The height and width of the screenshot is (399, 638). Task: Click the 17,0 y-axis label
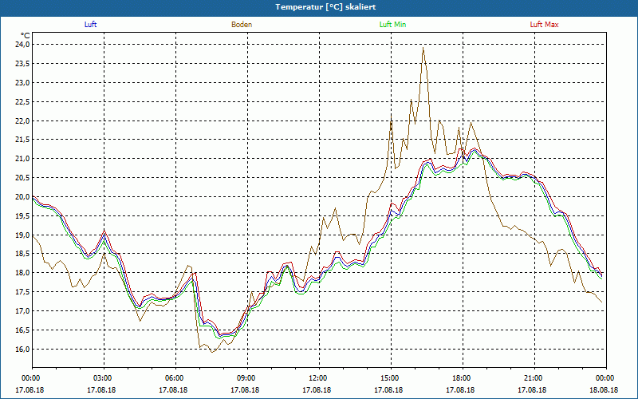[22, 311]
